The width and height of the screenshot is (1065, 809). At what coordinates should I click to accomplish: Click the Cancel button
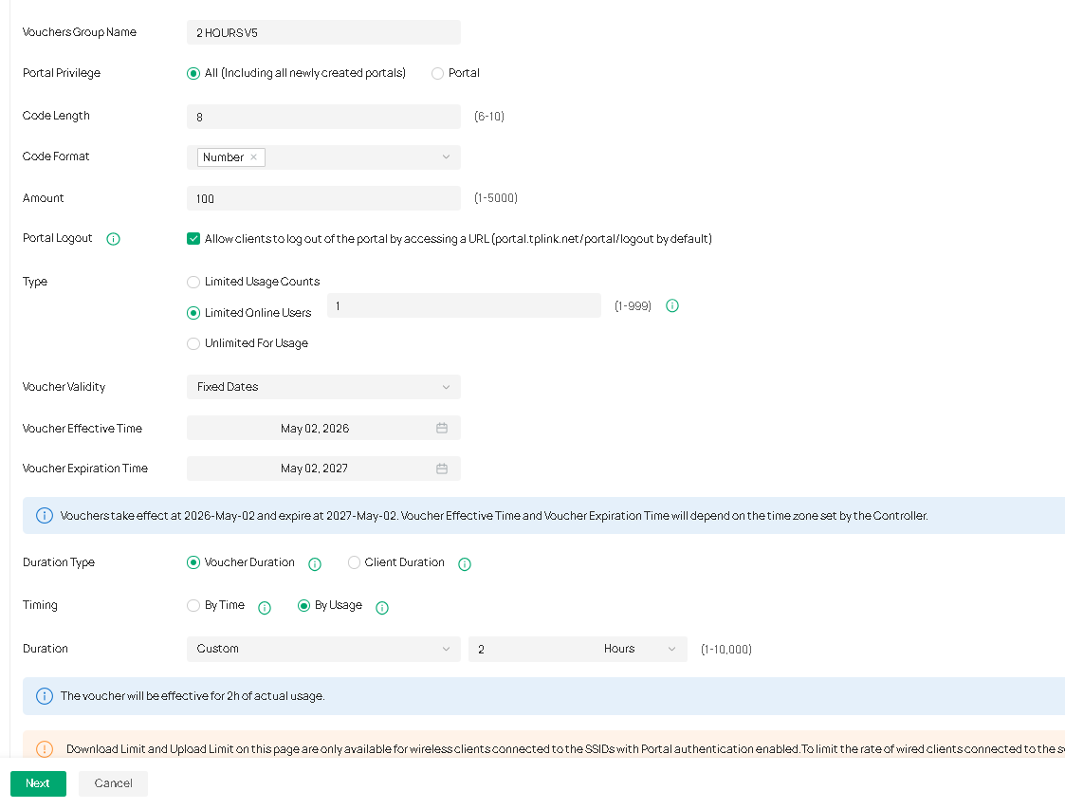point(113,783)
